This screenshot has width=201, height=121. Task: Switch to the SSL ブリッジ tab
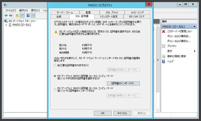(112, 12)
